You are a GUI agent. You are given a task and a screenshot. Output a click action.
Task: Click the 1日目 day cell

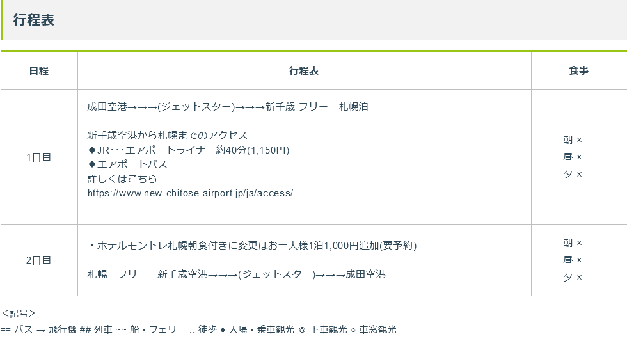click(x=39, y=157)
